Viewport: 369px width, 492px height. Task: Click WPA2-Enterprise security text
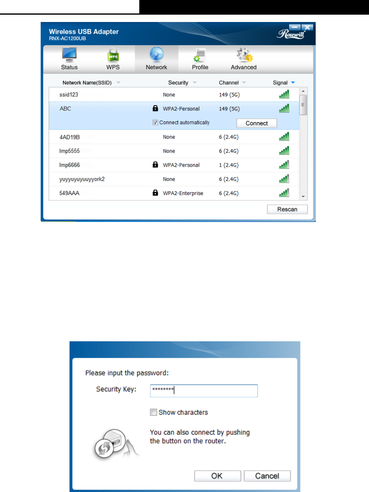[183, 193]
